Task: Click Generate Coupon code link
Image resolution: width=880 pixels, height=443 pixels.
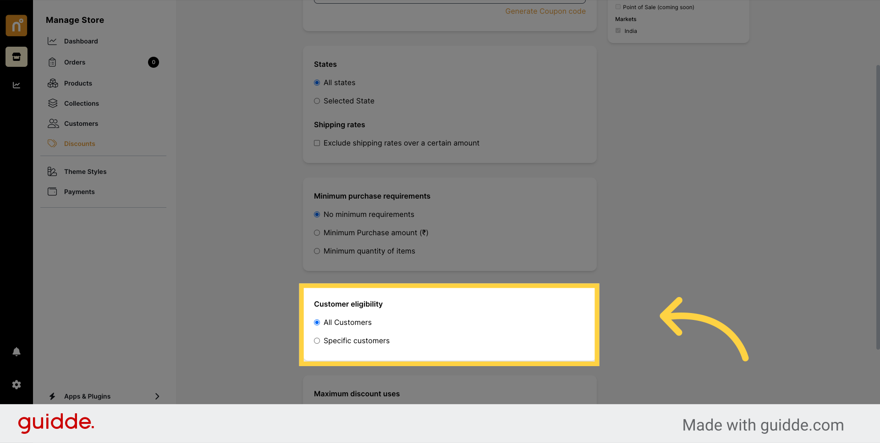Action: tap(545, 11)
